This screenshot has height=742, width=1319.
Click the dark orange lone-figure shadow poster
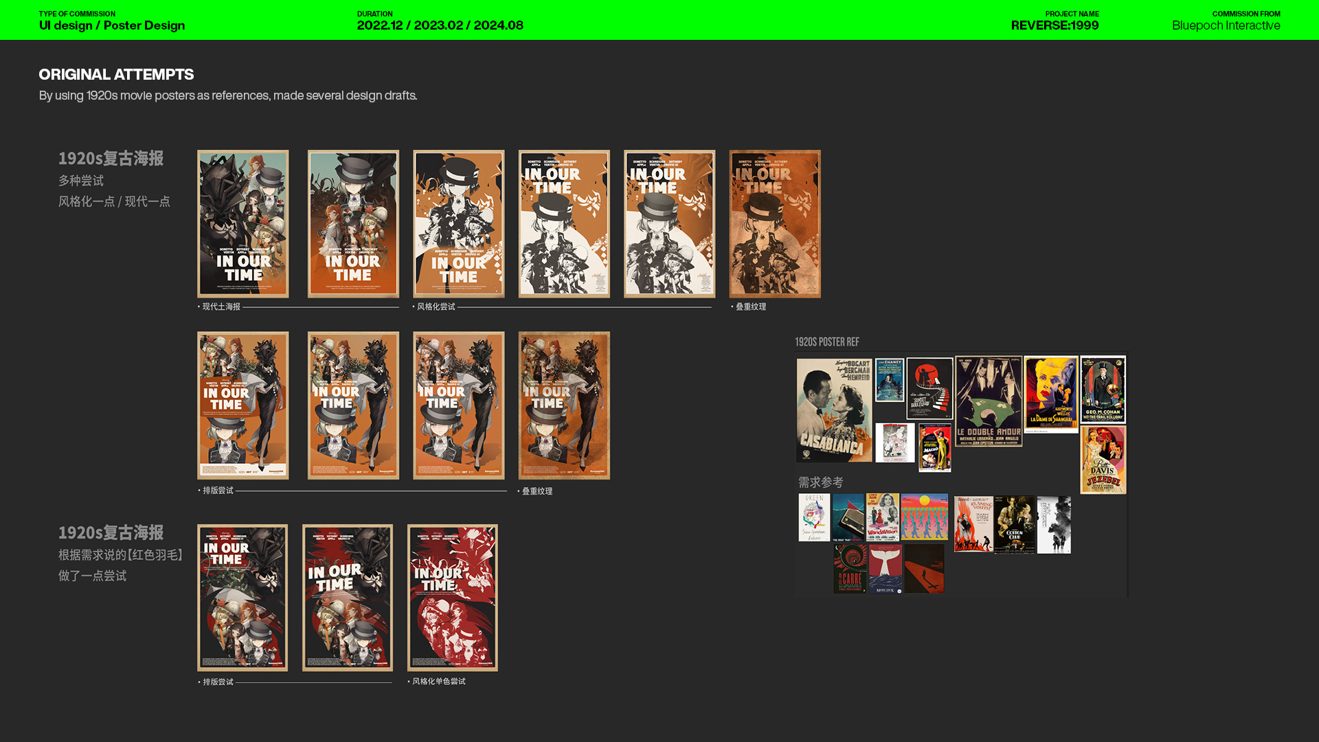[924, 569]
